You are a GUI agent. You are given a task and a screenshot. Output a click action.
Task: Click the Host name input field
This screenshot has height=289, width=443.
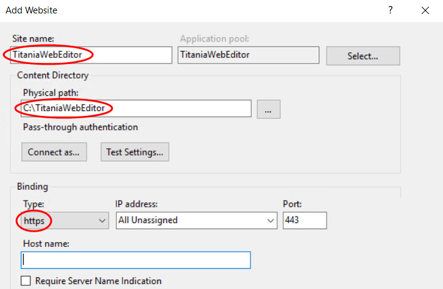(x=136, y=260)
